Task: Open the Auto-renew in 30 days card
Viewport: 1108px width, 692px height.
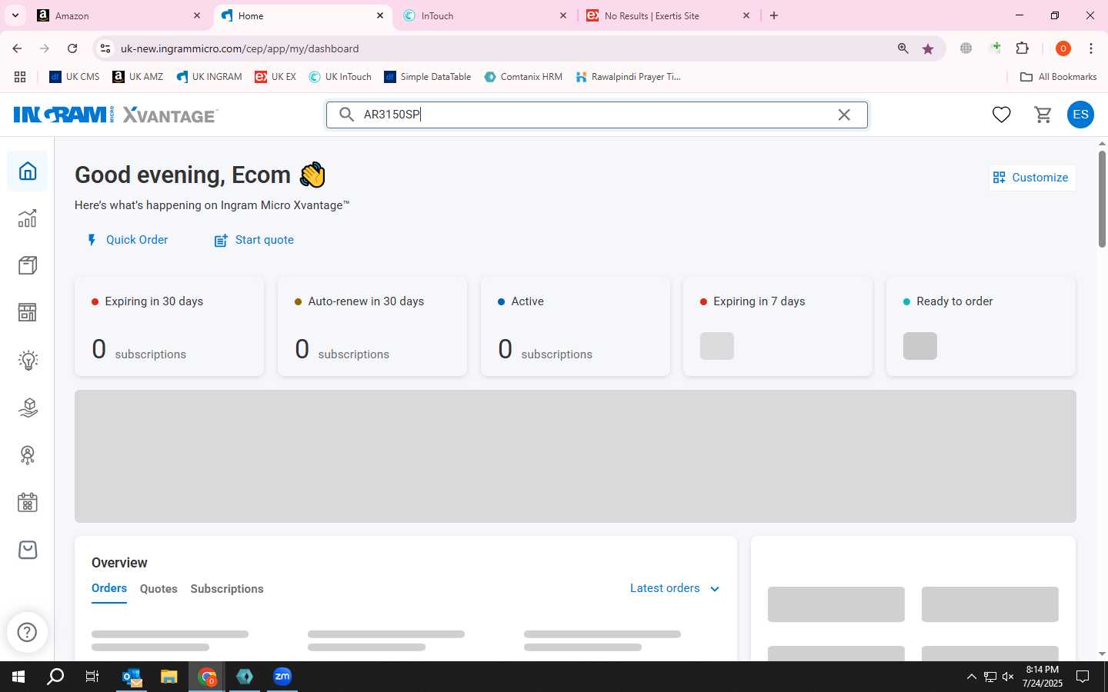Action: pos(372,327)
